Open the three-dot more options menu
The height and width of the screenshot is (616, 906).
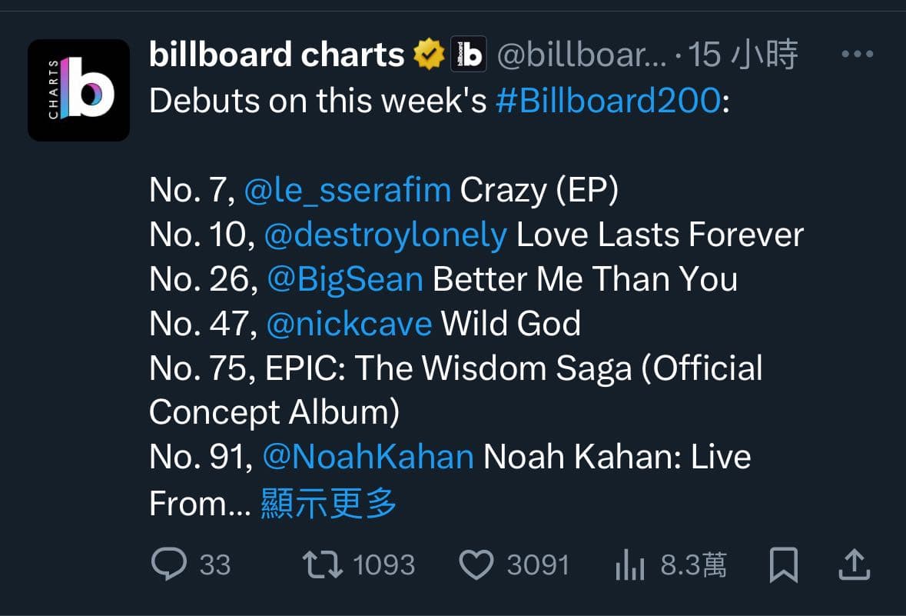pyautogui.click(x=858, y=55)
